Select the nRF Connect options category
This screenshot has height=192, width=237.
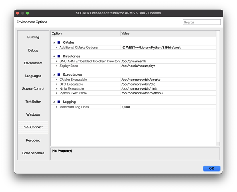point(33,127)
